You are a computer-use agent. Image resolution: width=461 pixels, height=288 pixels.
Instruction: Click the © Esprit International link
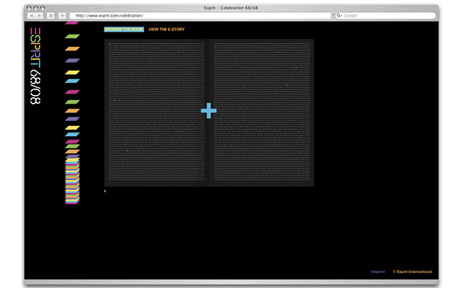point(413,271)
